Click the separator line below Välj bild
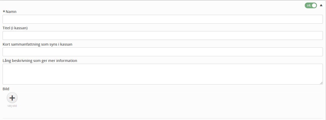326x120 pixels. [x=163, y=118]
